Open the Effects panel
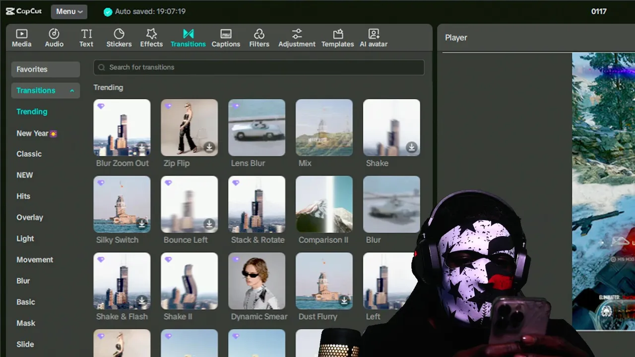Screen dimensions: 635x357 coord(151,38)
